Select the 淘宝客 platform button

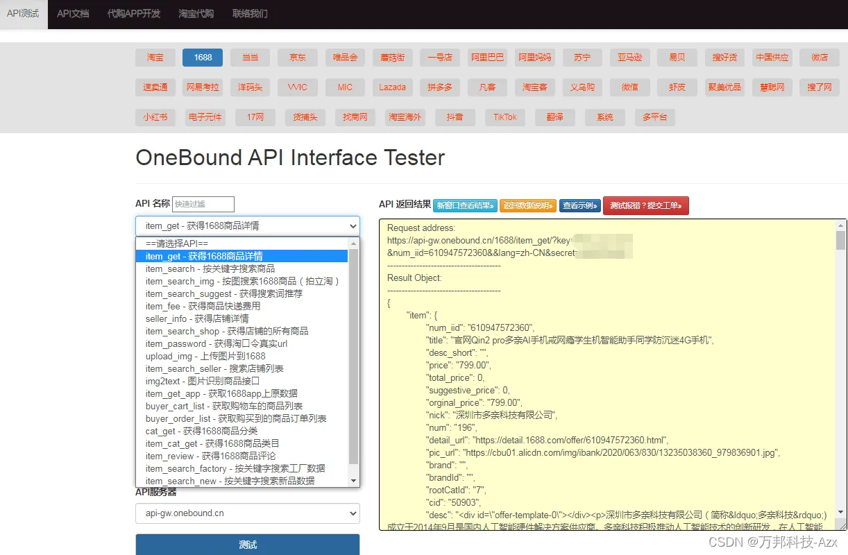click(x=535, y=87)
